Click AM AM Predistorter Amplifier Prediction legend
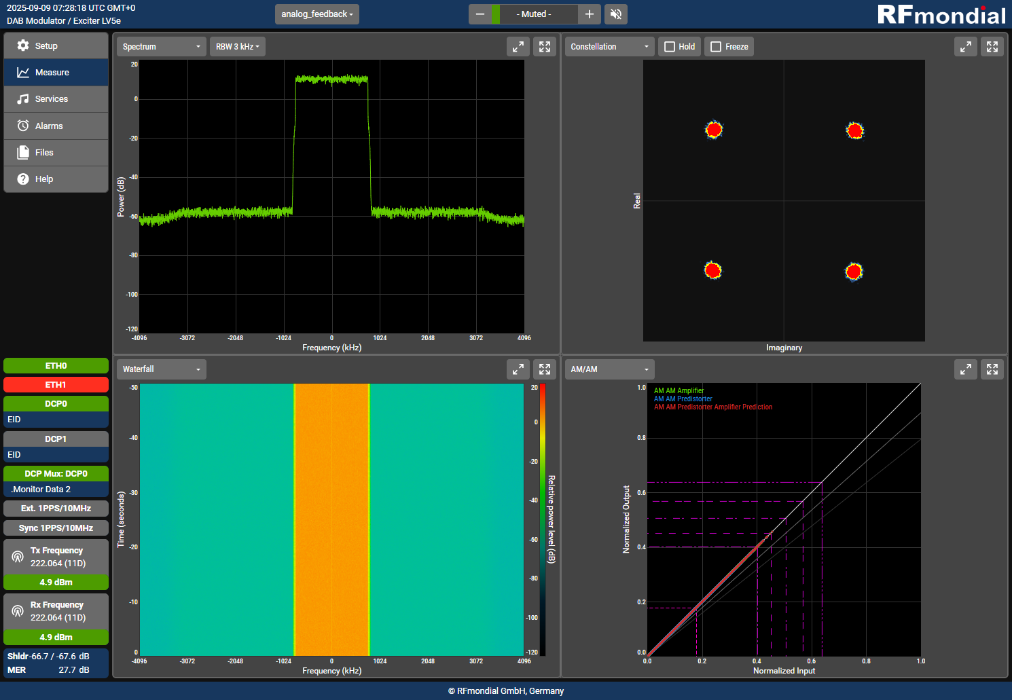Screen dimensions: 1012x700 click(713, 407)
